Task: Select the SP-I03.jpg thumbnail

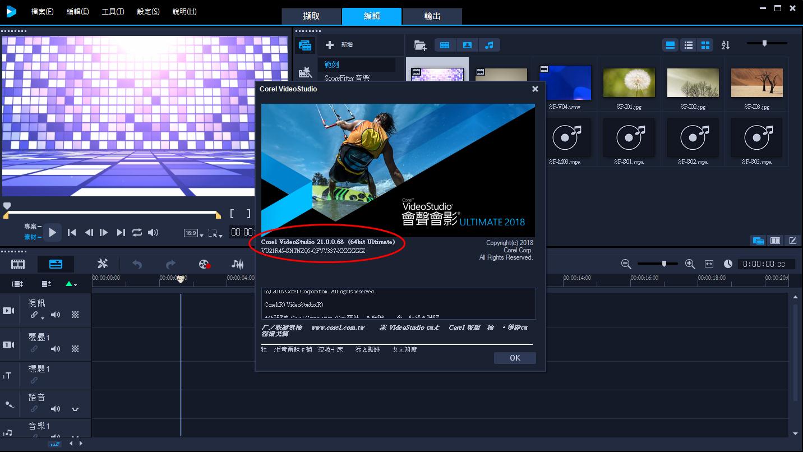Action: (756, 82)
